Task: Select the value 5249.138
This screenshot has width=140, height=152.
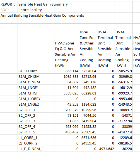Action: [x=88, y=82]
